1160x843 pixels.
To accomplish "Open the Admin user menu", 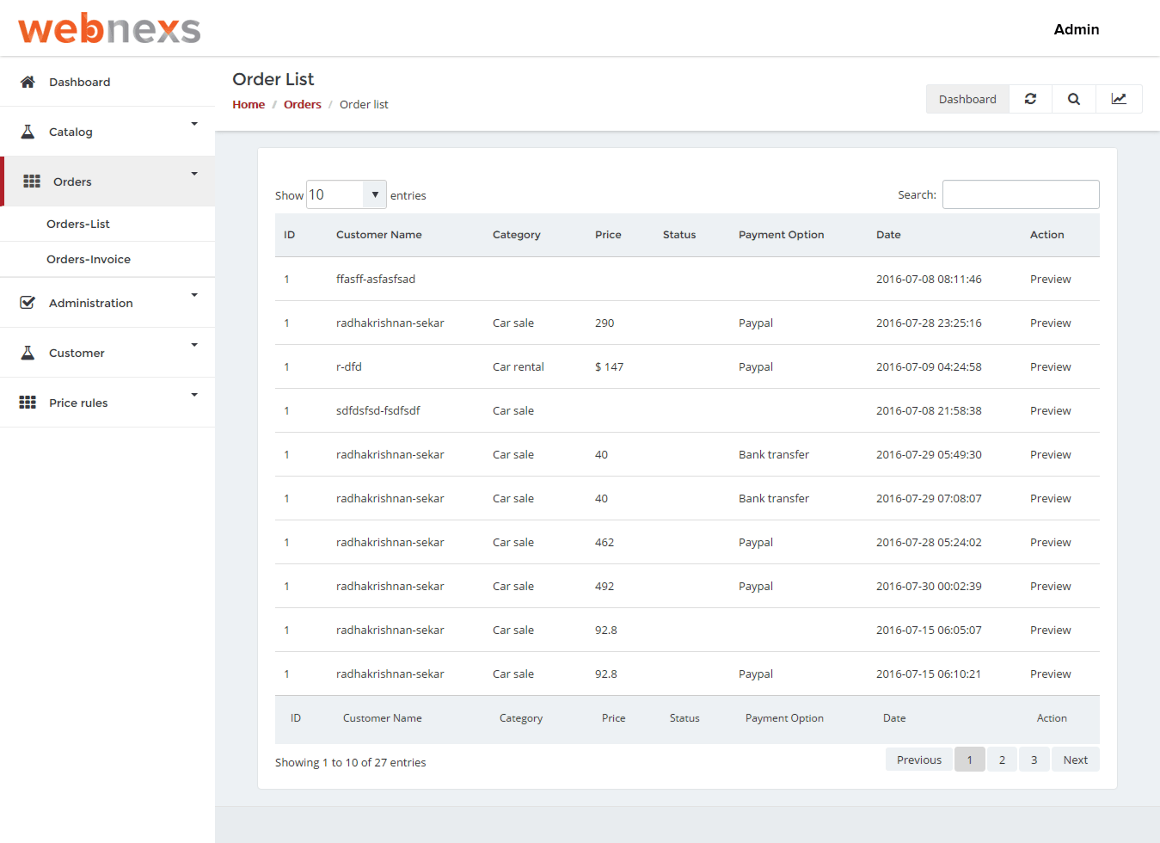I will click(1077, 29).
